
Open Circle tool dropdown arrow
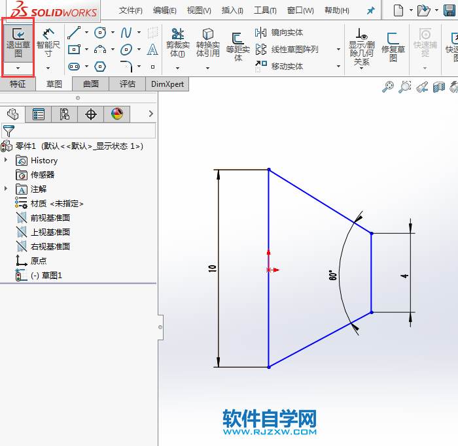[113, 33]
